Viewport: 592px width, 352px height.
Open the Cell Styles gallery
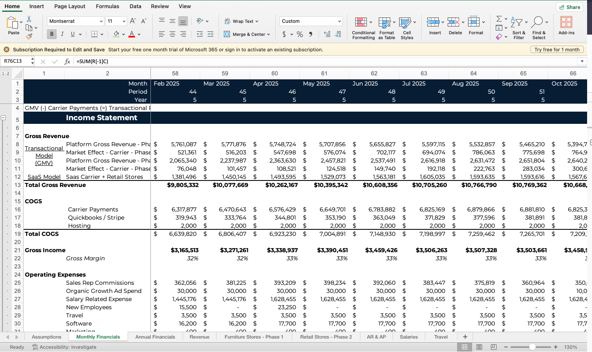pyautogui.click(x=406, y=28)
